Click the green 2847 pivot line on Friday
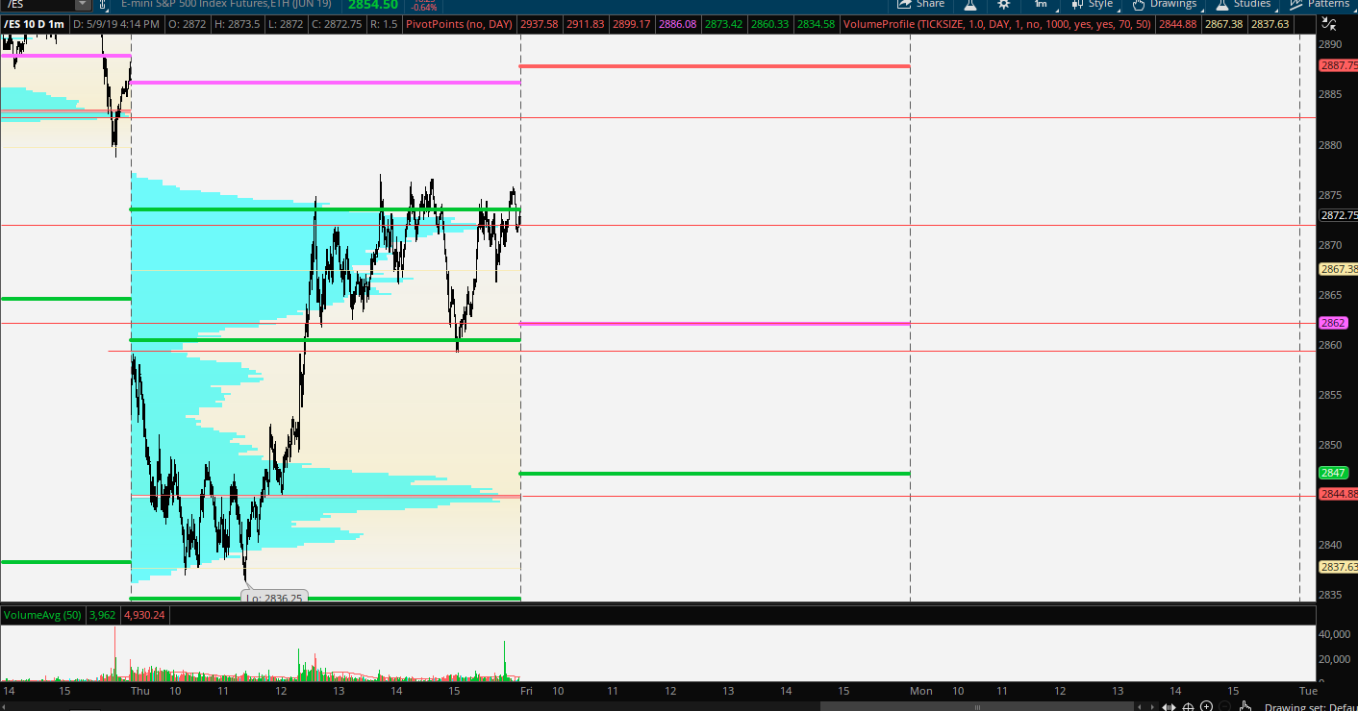This screenshot has height=711, width=1358. [714, 474]
